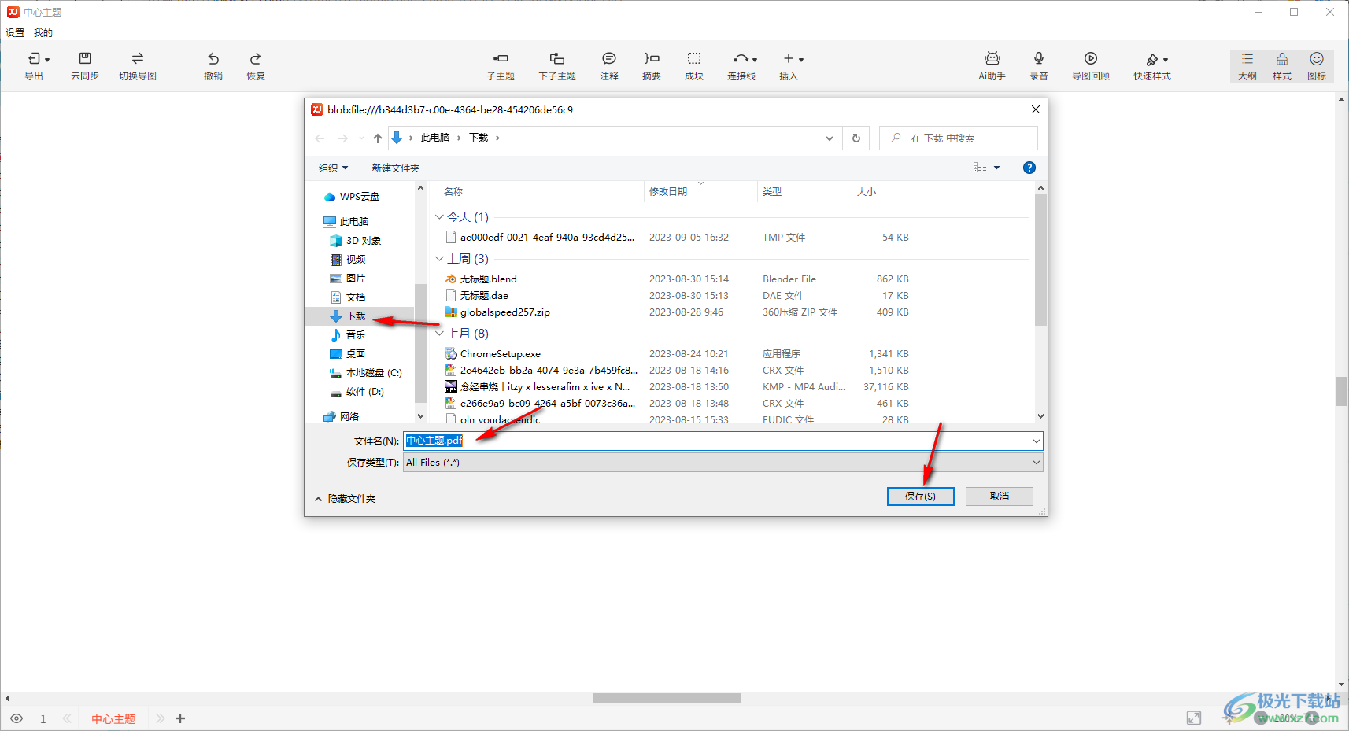Expand address bar history dropdown

[x=829, y=138]
